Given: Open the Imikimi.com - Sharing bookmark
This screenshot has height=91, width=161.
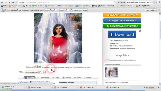Looking at the screenshot, I should (126, 6).
